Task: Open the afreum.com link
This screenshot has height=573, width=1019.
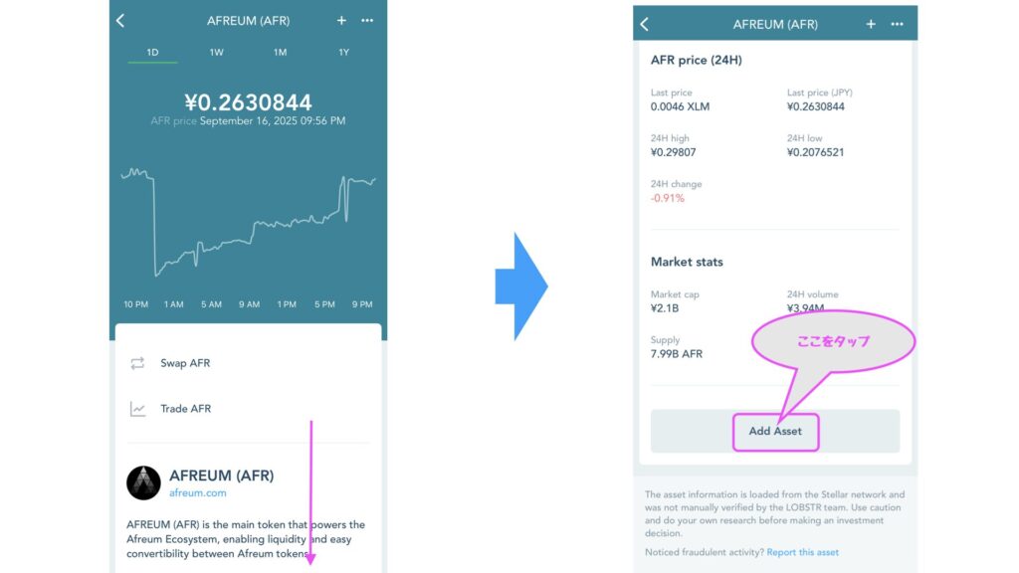Action: [x=198, y=493]
